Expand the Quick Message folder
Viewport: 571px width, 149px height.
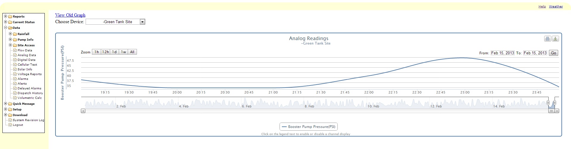click(x=5, y=104)
